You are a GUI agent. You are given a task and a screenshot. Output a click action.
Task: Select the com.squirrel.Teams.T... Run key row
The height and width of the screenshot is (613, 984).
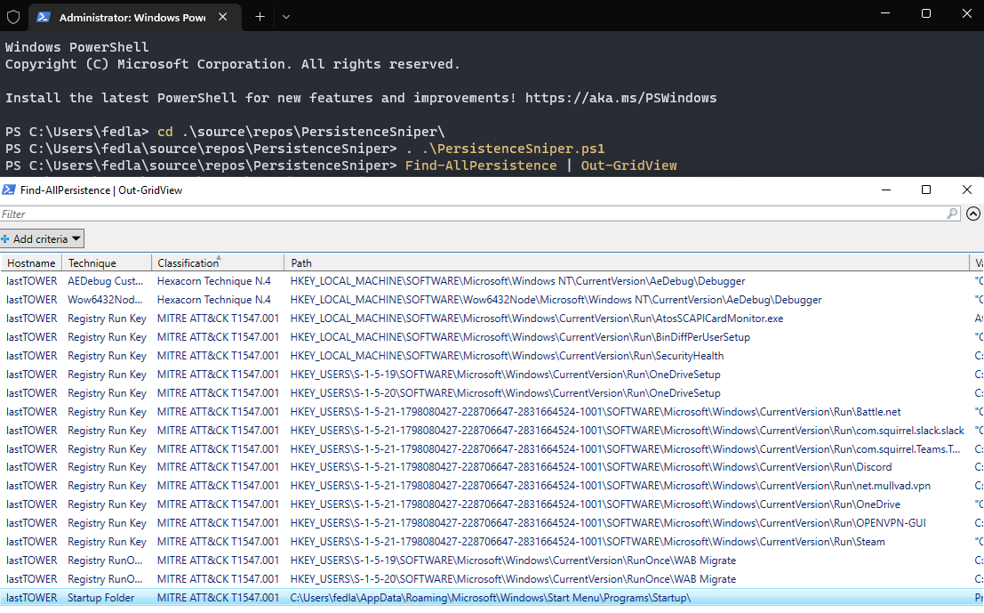click(x=492, y=449)
